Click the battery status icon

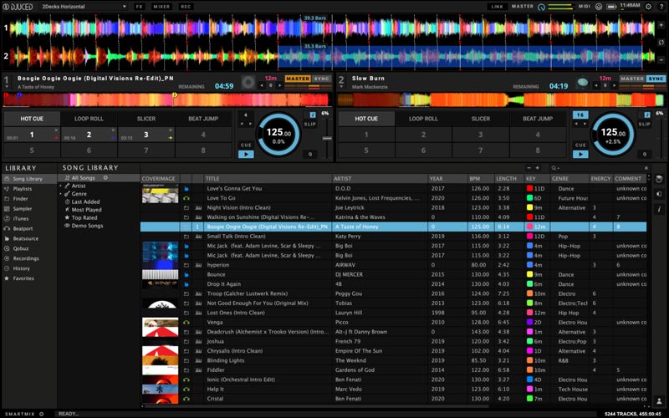point(611,7)
